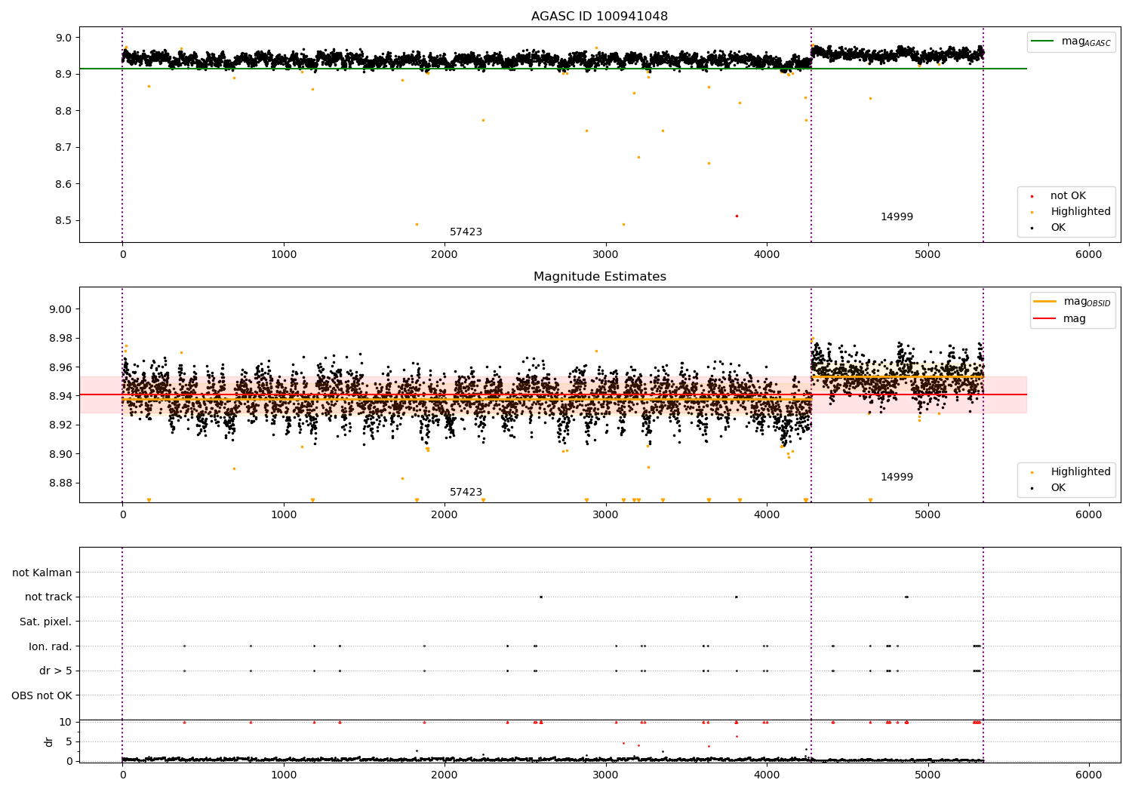This screenshot has height=792, width=1132.
Task: Click the '8.98' y-axis tick label
Action: pos(60,339)
